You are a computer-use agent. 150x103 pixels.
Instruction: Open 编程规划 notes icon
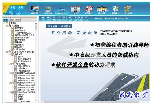115,10
